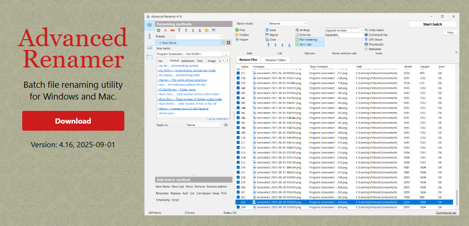Move method down in Renaming methods toolbar
The width and height of the screenshot is (469, 226).
click(x=193, y=30)
